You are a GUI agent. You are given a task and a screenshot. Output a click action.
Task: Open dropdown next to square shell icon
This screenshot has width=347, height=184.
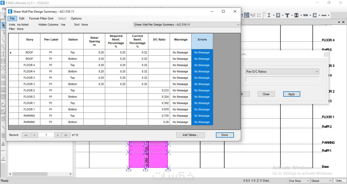[x=283, y=15]
